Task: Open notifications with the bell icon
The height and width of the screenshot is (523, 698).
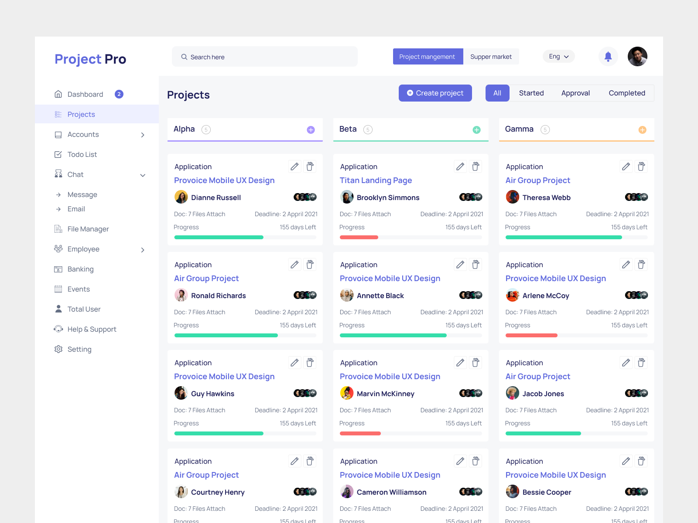Action: [x=608, y=56]
